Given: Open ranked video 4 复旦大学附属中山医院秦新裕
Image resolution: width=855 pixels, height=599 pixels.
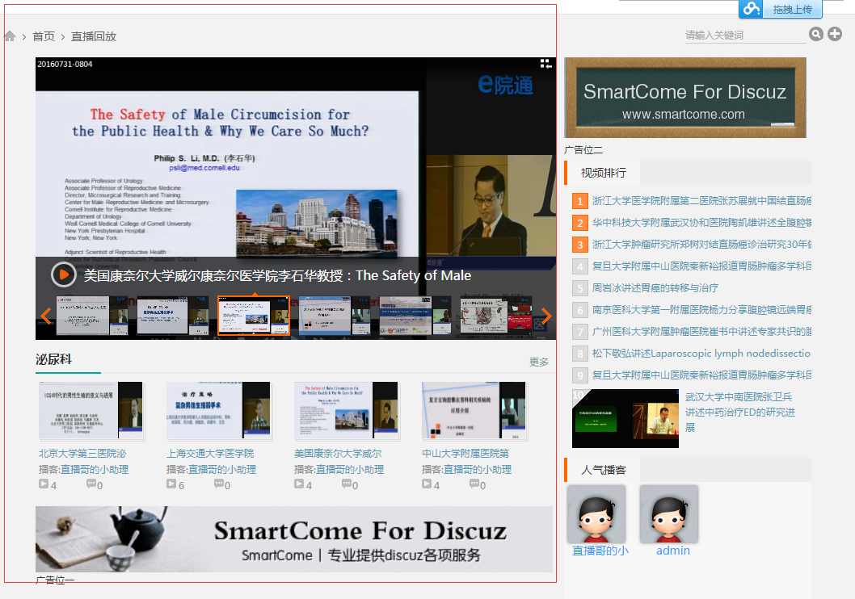Looking at the screenshot, I should click(x=701, y=266).
